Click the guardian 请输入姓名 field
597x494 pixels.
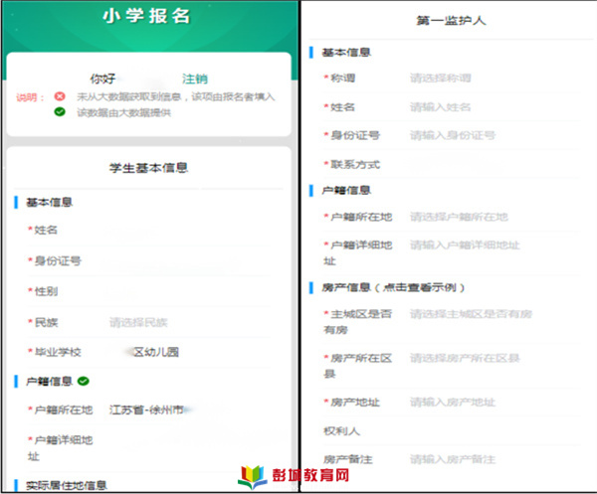pyautogui.click(x=440, y=107)
